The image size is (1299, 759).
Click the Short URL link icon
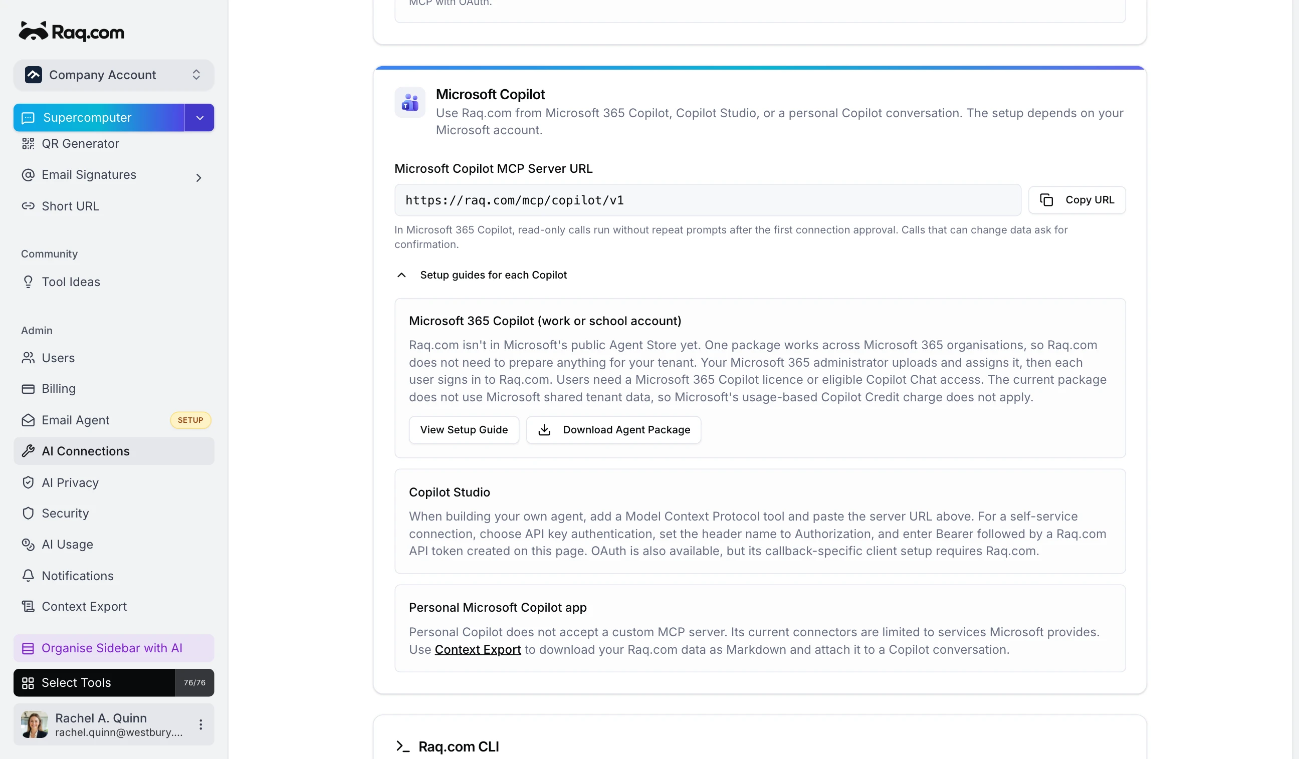(28, 206)
